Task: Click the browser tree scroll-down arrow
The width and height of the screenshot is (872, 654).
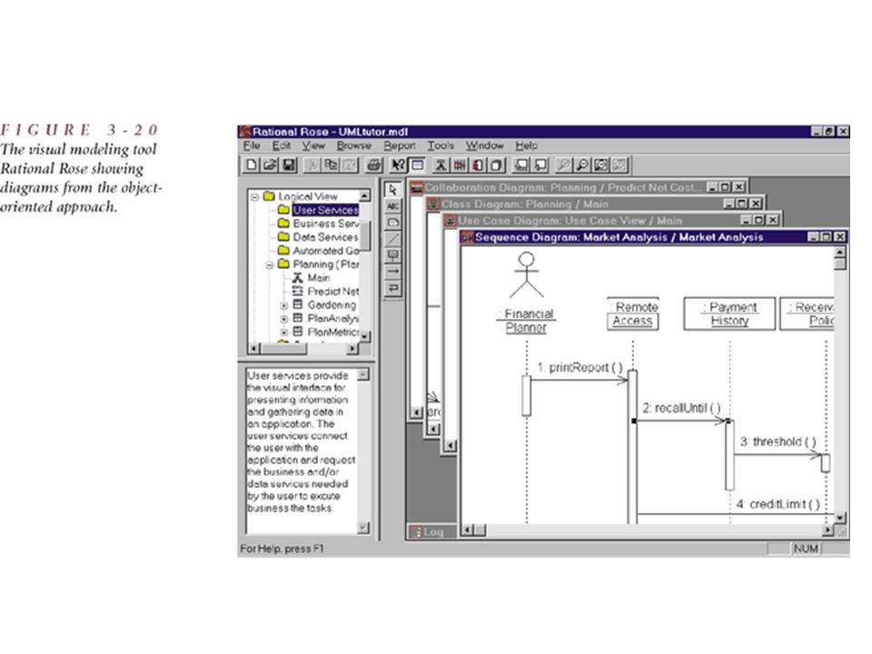Action: [364, 337]
